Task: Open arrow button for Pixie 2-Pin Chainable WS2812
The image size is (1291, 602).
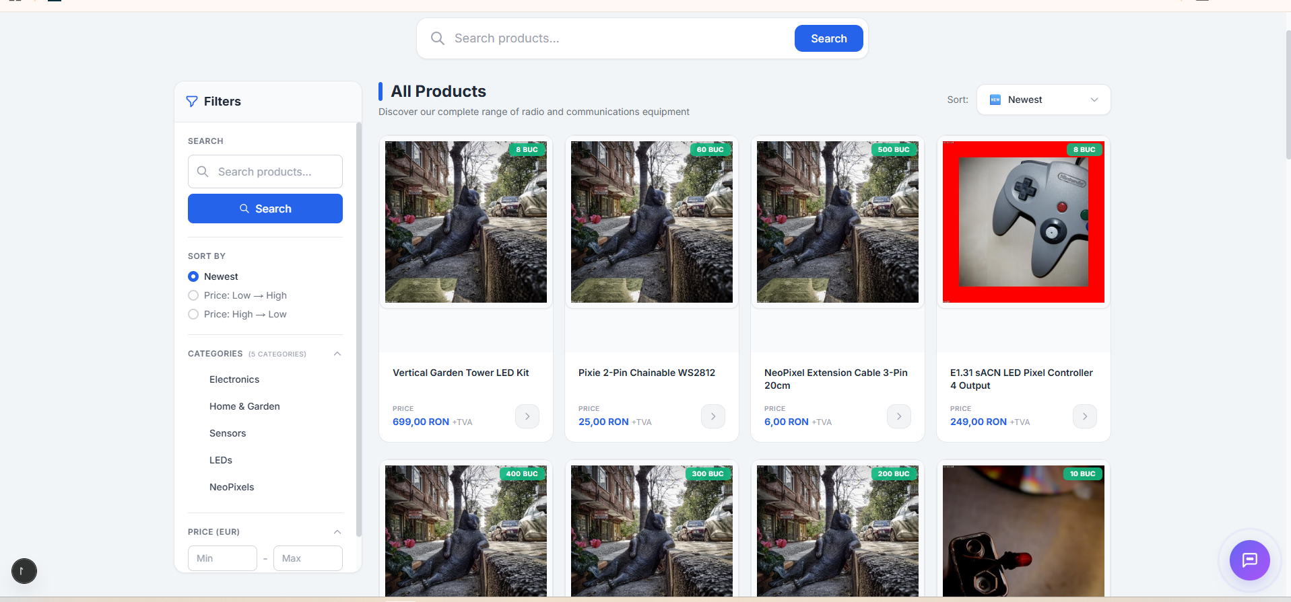Action: 713,416
